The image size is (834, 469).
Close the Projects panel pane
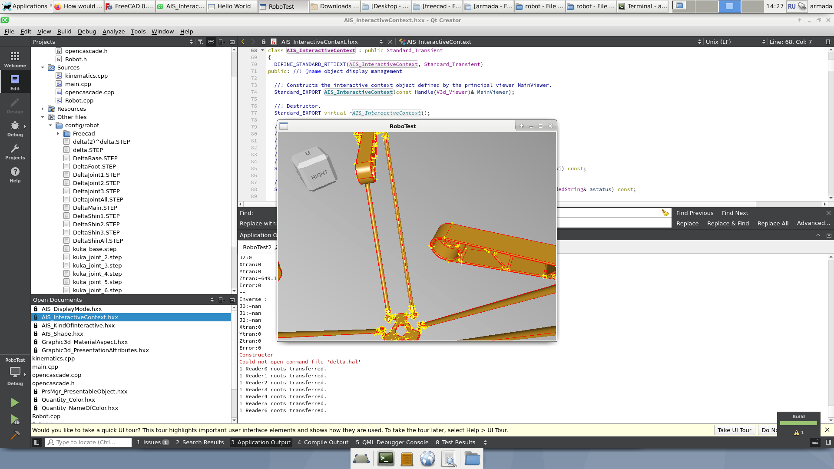tap(232, 42)
